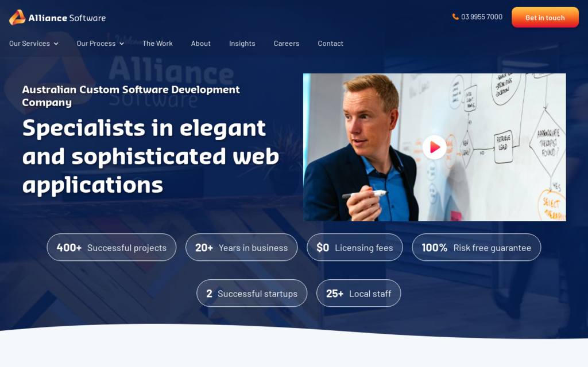
Task: Click the phone receiver icon in the header
Action: tap(455, 17)
